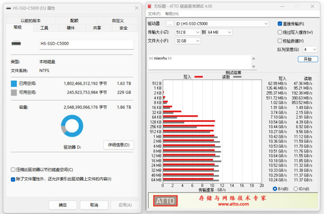Switch to the 以前的版本 tab
This screenshot has width=324, height=214.
[x=31, y=21]
